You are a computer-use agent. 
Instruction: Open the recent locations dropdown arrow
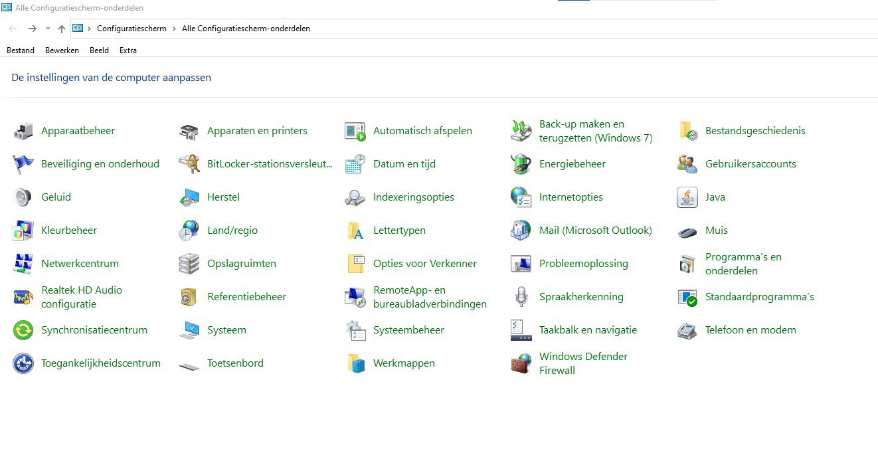(x=48, y=29)
